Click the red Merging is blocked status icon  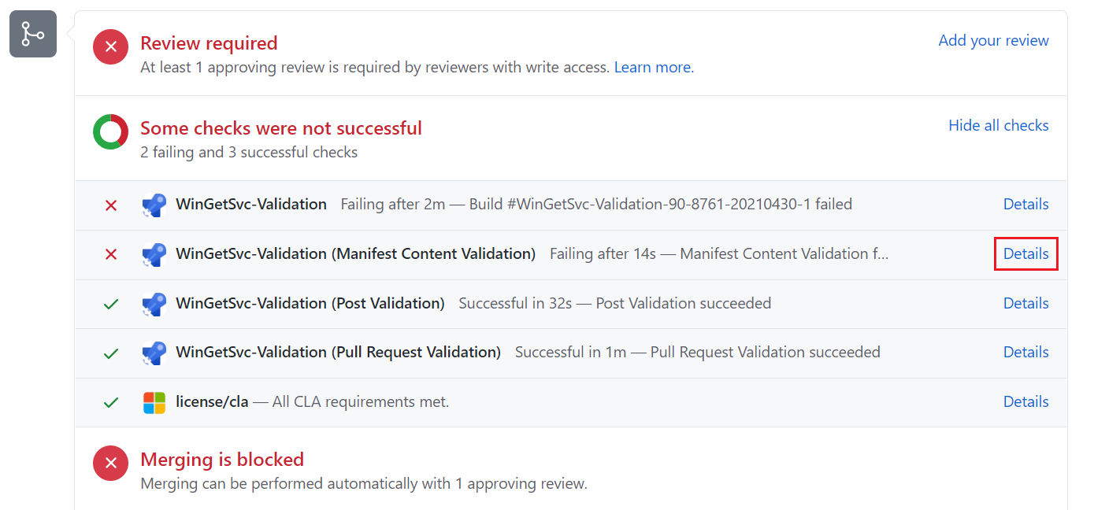pyautogui.click(x=110, y=463)
